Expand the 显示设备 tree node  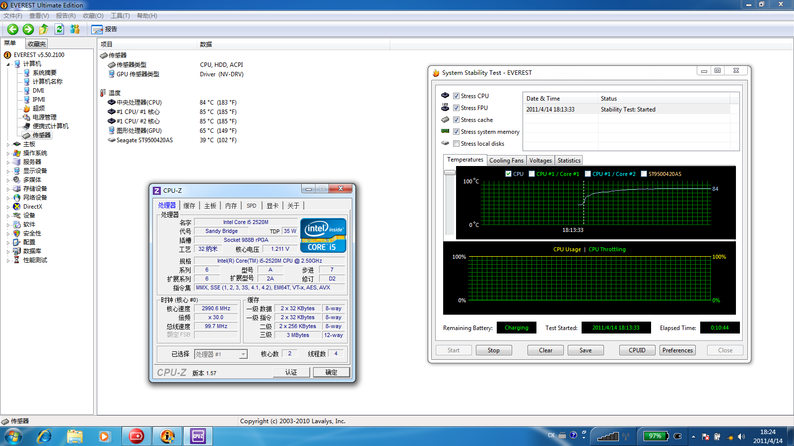click(x=8, y=171)
